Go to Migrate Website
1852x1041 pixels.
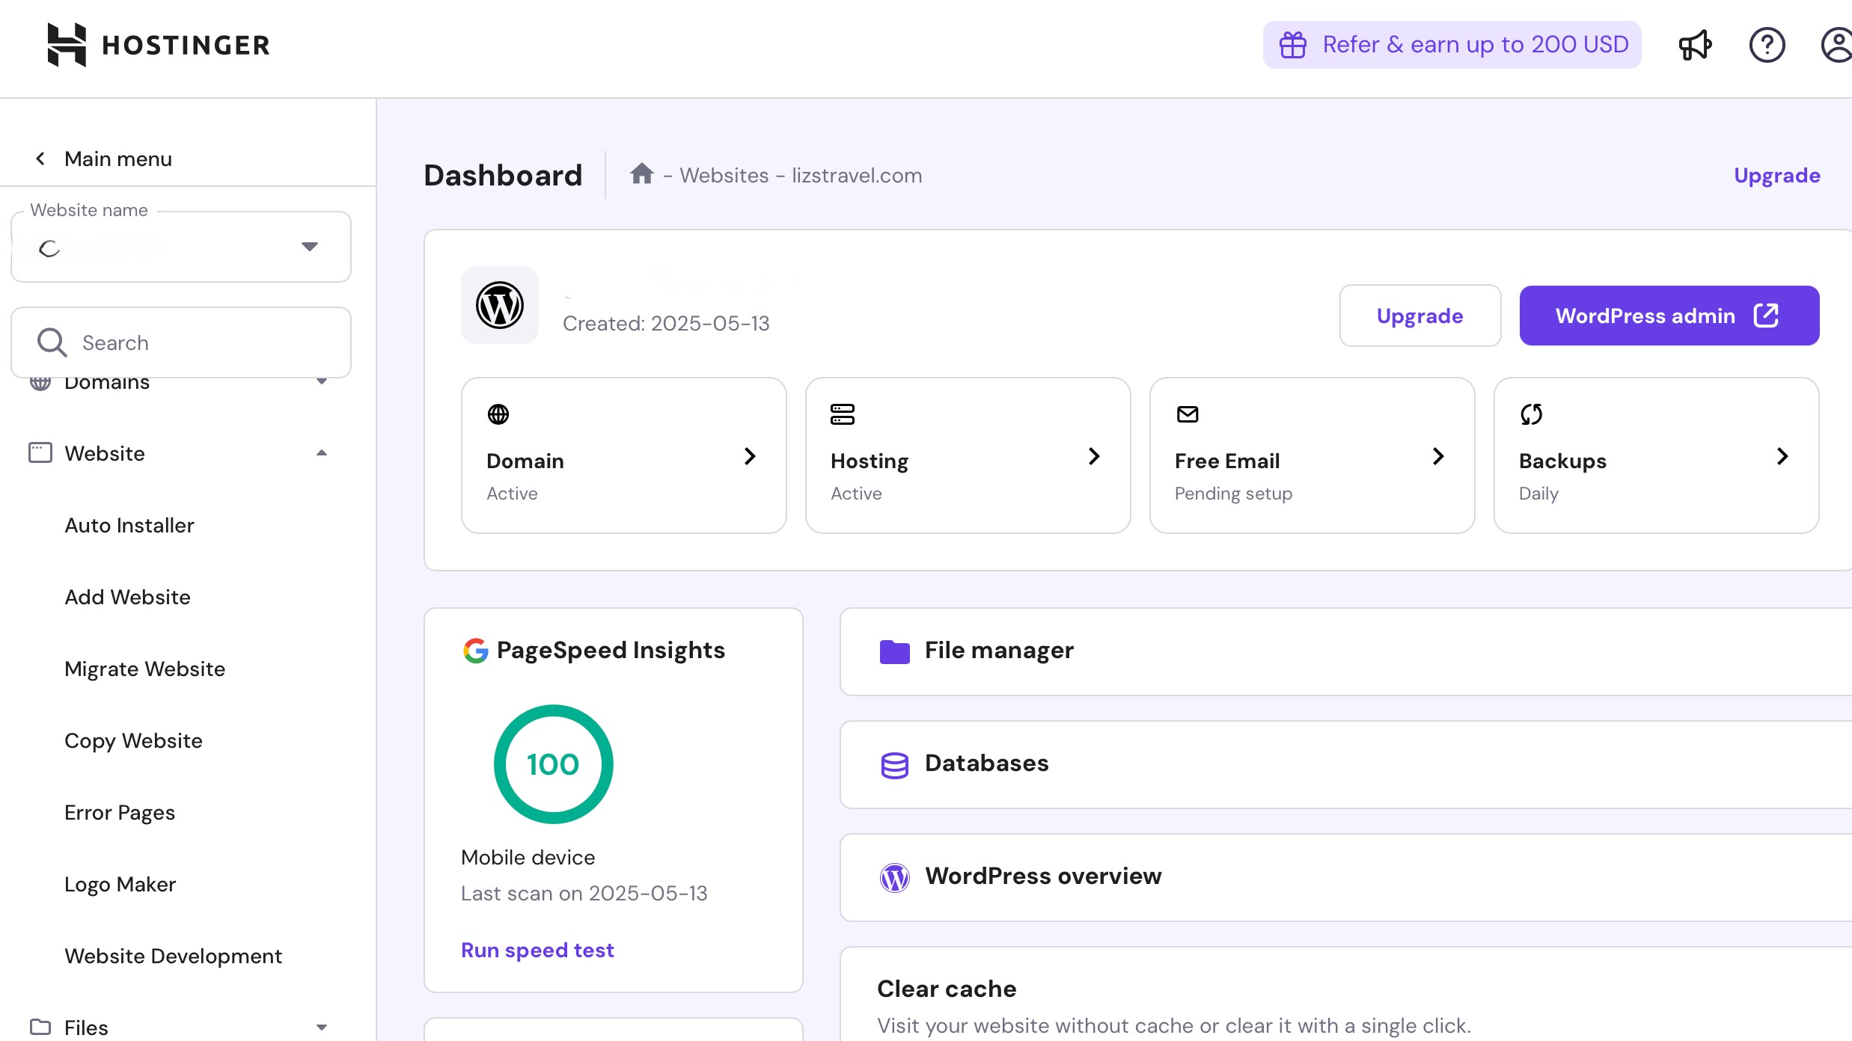point(144,669)
